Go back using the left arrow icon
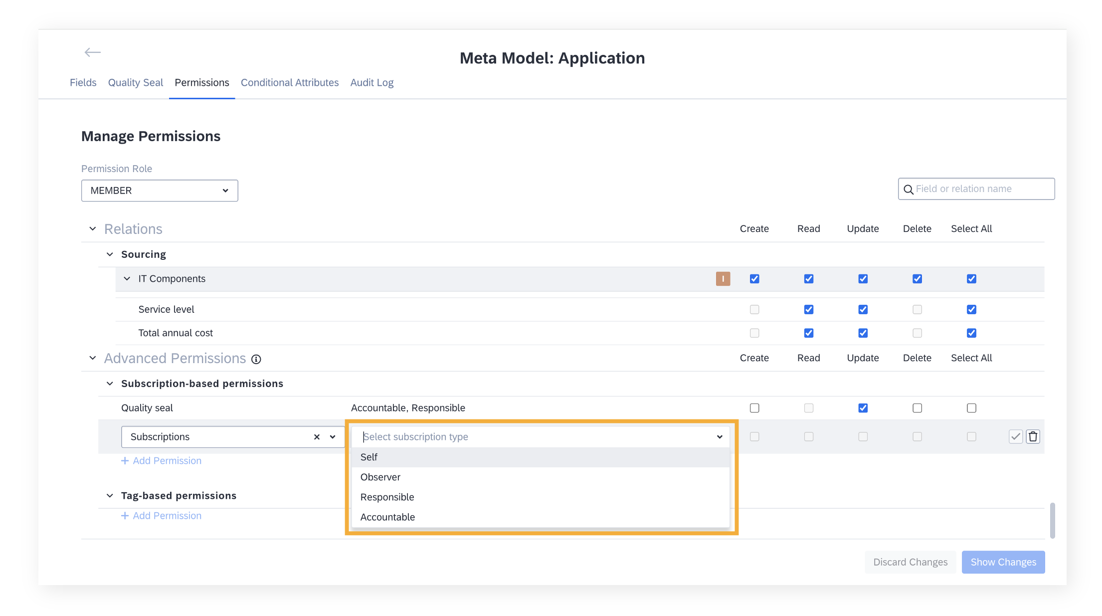Screen dimensions: 1102x616 coord(93,52)
